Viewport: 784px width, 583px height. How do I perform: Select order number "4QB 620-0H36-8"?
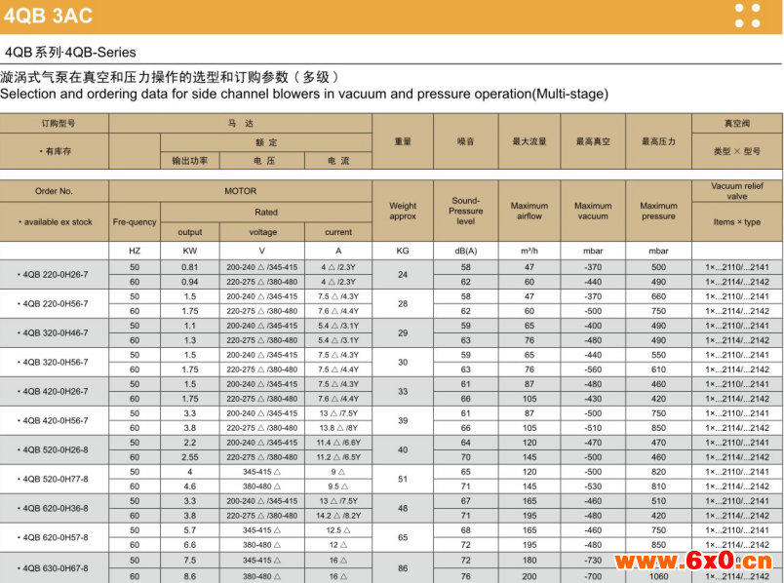click(55, 509)
